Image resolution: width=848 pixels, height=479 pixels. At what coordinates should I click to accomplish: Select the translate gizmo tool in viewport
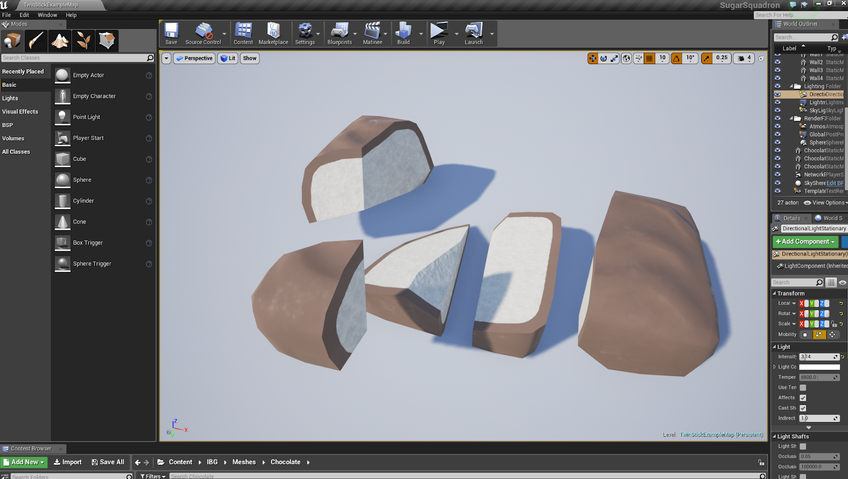(x=593, y=58)
